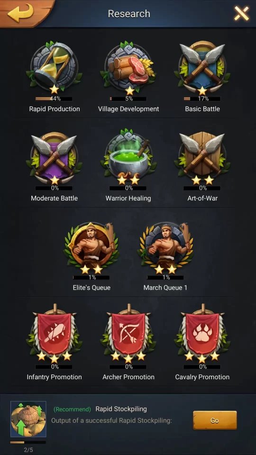256x455 pixels.
Task: Click the Basic Battle 17% progress bar
Action: pos(202,99)
